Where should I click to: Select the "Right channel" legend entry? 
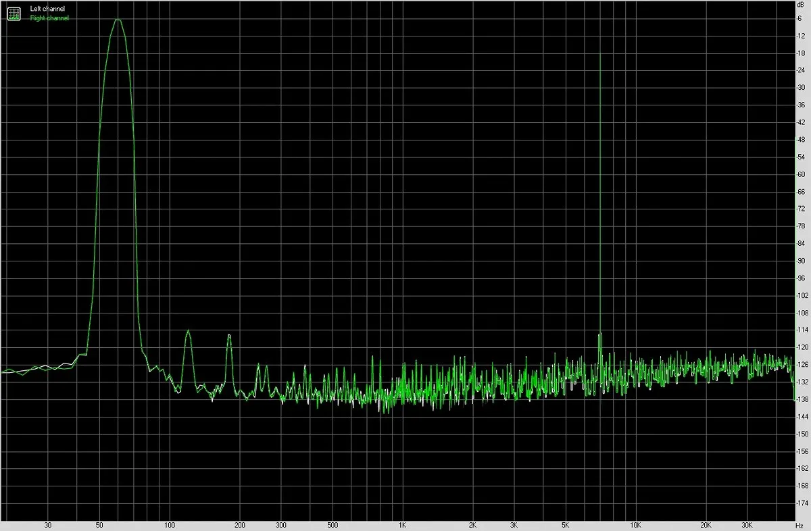[x=49, y=18]
